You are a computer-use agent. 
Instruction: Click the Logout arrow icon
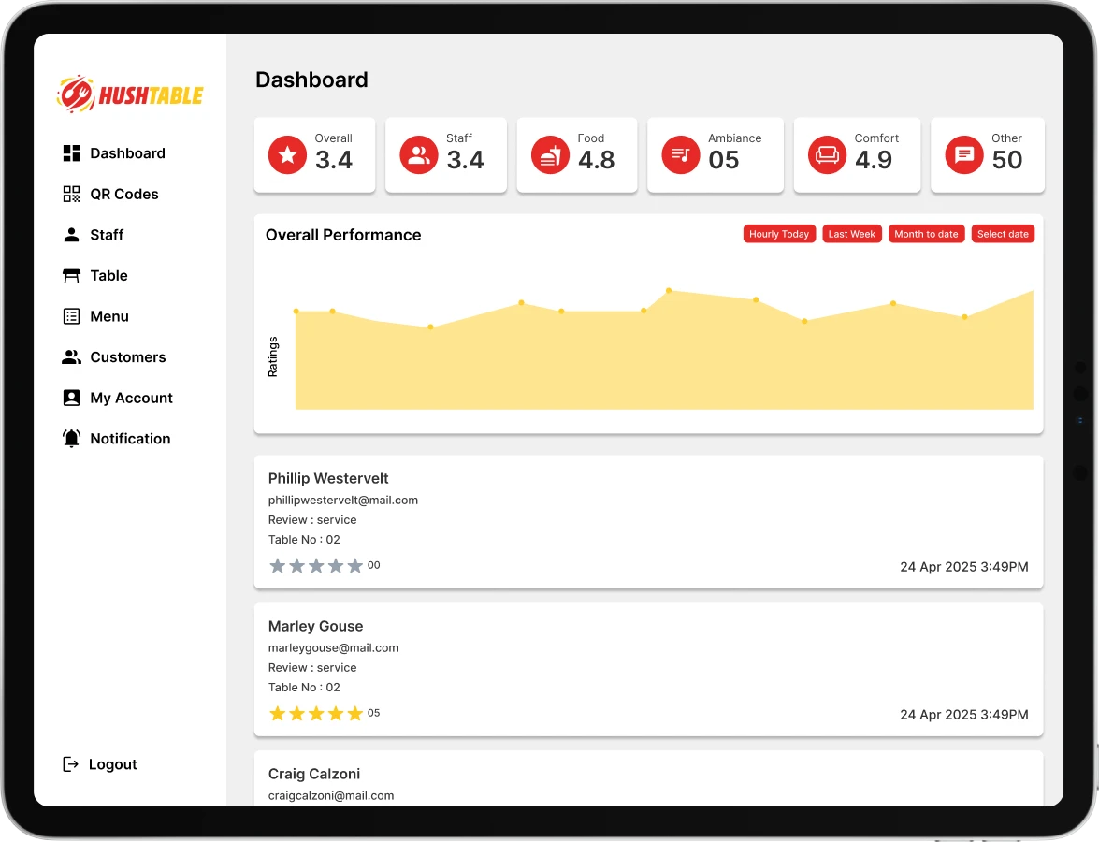(71, 764)
